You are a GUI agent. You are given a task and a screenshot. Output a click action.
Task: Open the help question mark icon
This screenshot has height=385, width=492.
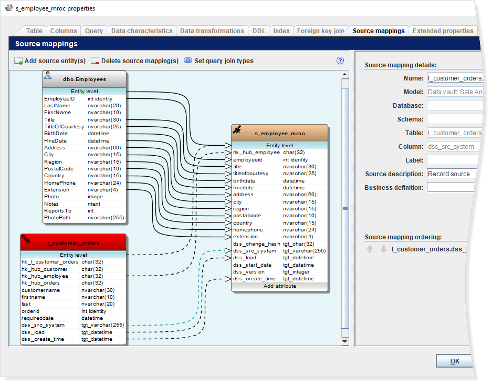pyautogui.click(x=340, y=60)
